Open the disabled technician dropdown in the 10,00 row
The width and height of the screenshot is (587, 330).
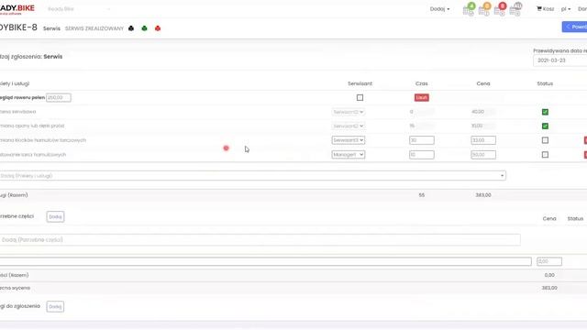coord(349,126)
